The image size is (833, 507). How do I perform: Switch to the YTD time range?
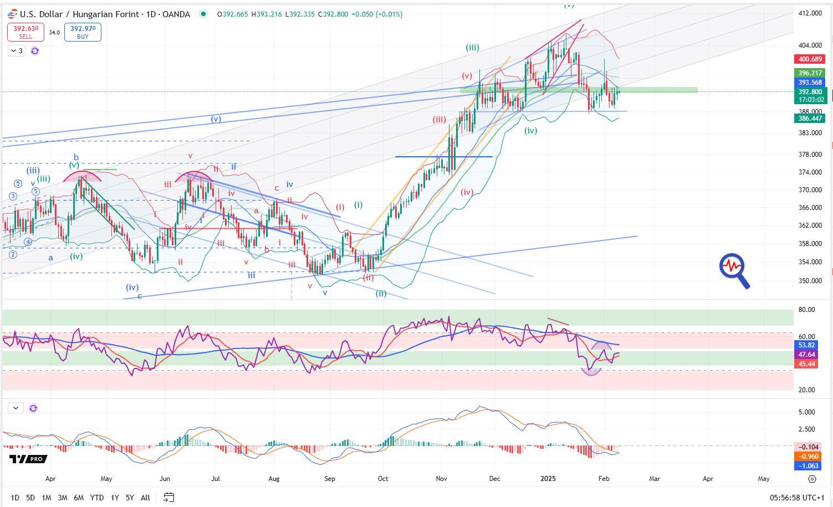point(97,498)
